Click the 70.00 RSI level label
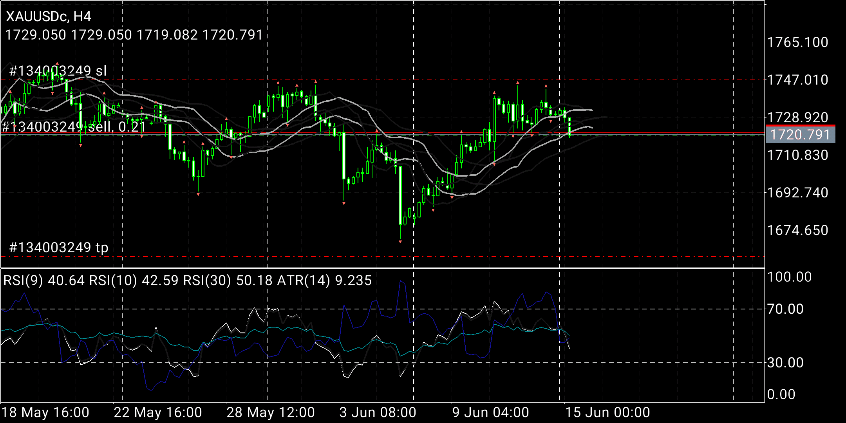The height and width of the screenshot is (423, 846). click(785, 309)
